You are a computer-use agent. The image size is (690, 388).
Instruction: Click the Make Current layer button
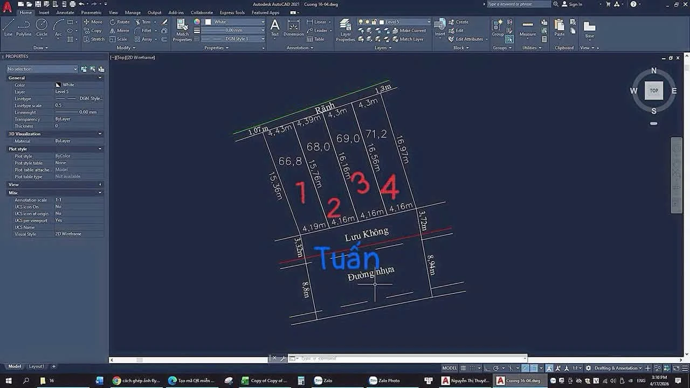409,31
